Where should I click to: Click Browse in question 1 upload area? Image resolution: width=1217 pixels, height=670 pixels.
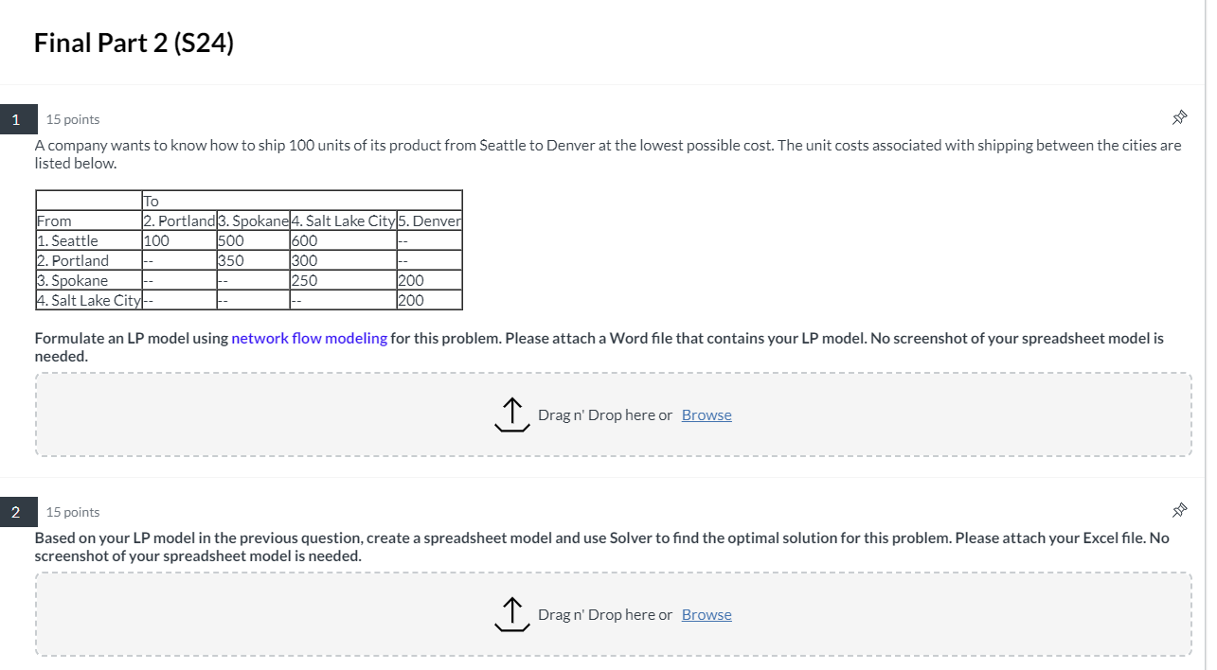[707, 414]
